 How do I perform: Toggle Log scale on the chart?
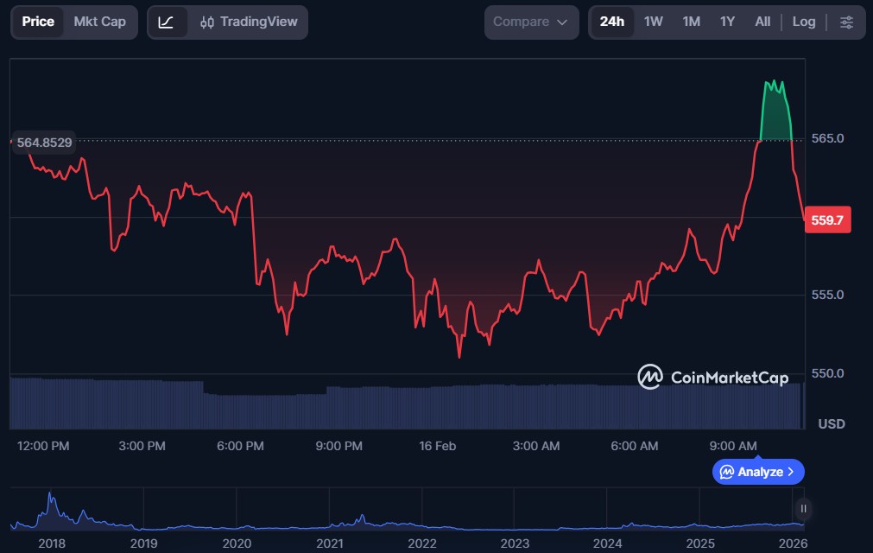click(x=803, y=22)
